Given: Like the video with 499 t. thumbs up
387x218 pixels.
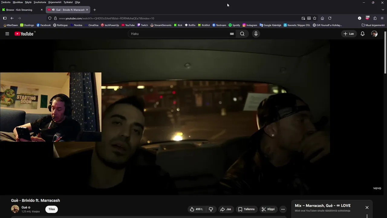Looking at the screenshot, I should click(x=196, y=209).
